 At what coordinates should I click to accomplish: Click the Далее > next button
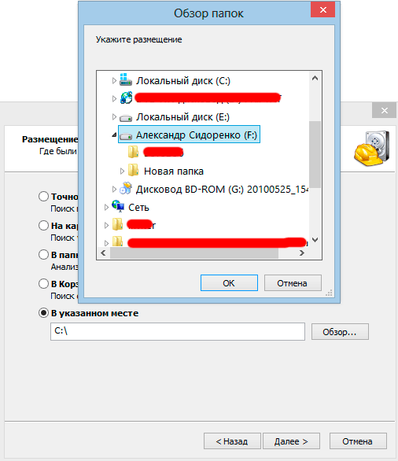point(291,441)
